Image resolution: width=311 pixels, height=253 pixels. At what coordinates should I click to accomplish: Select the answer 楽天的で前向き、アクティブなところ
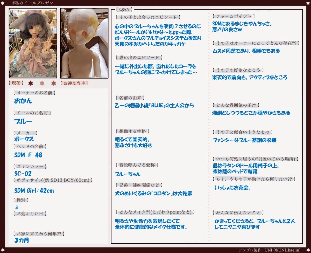[250, 78]
